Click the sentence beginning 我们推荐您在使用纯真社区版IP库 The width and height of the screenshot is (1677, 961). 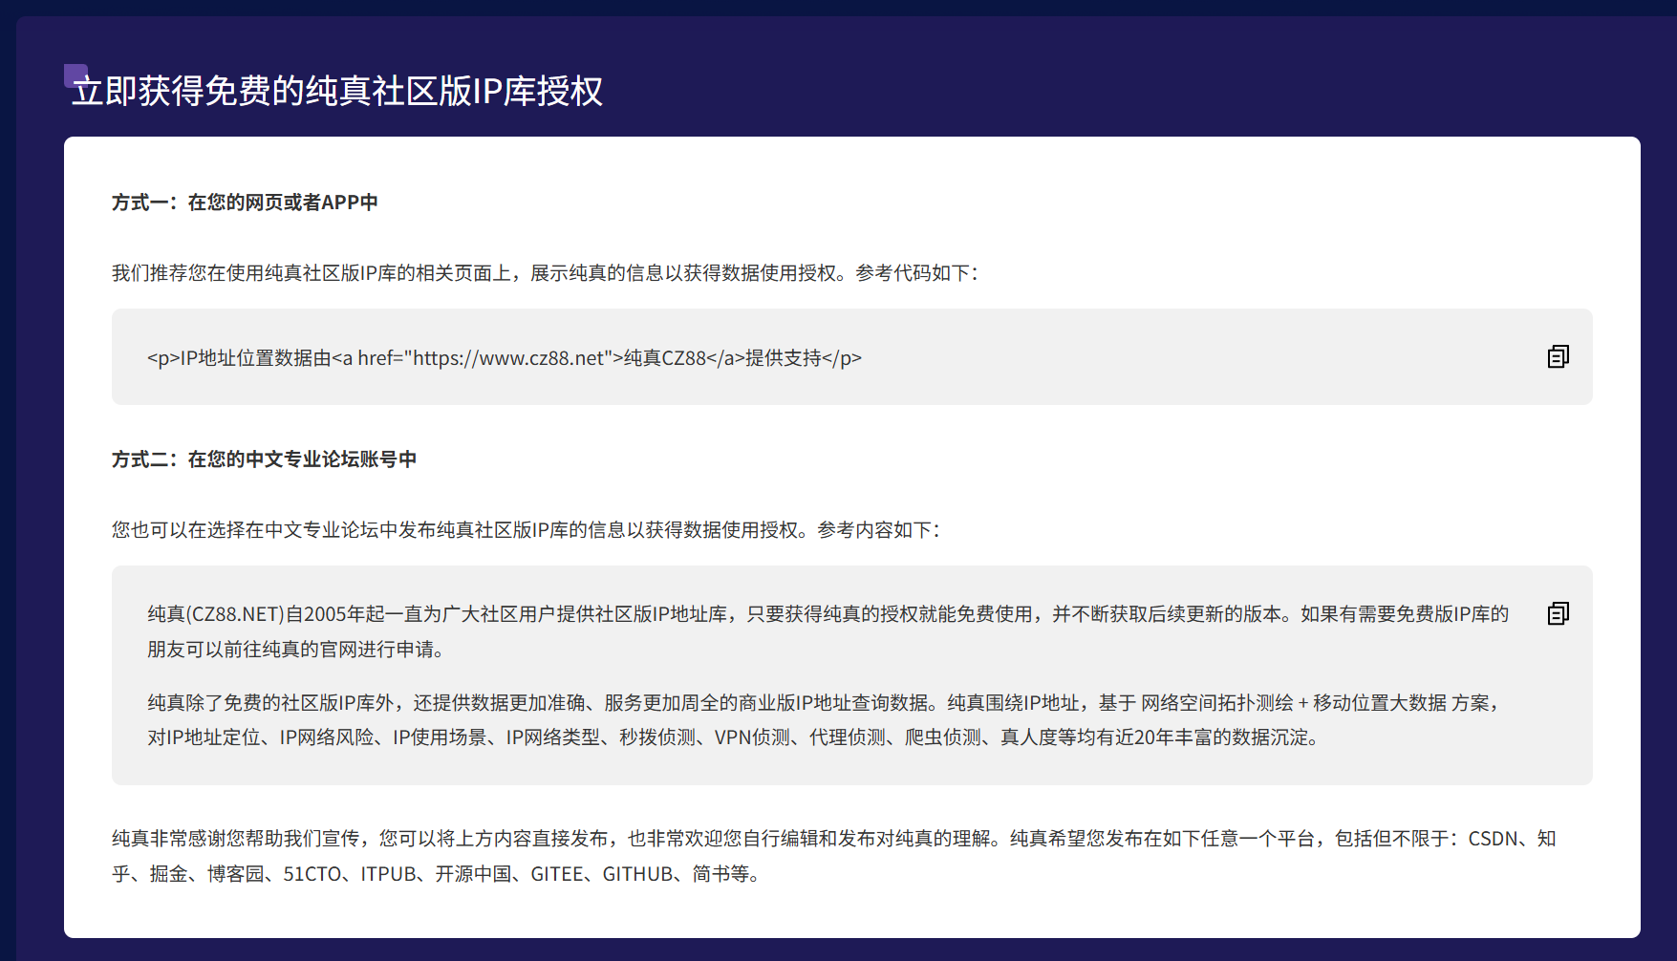[x=546, y=273]
